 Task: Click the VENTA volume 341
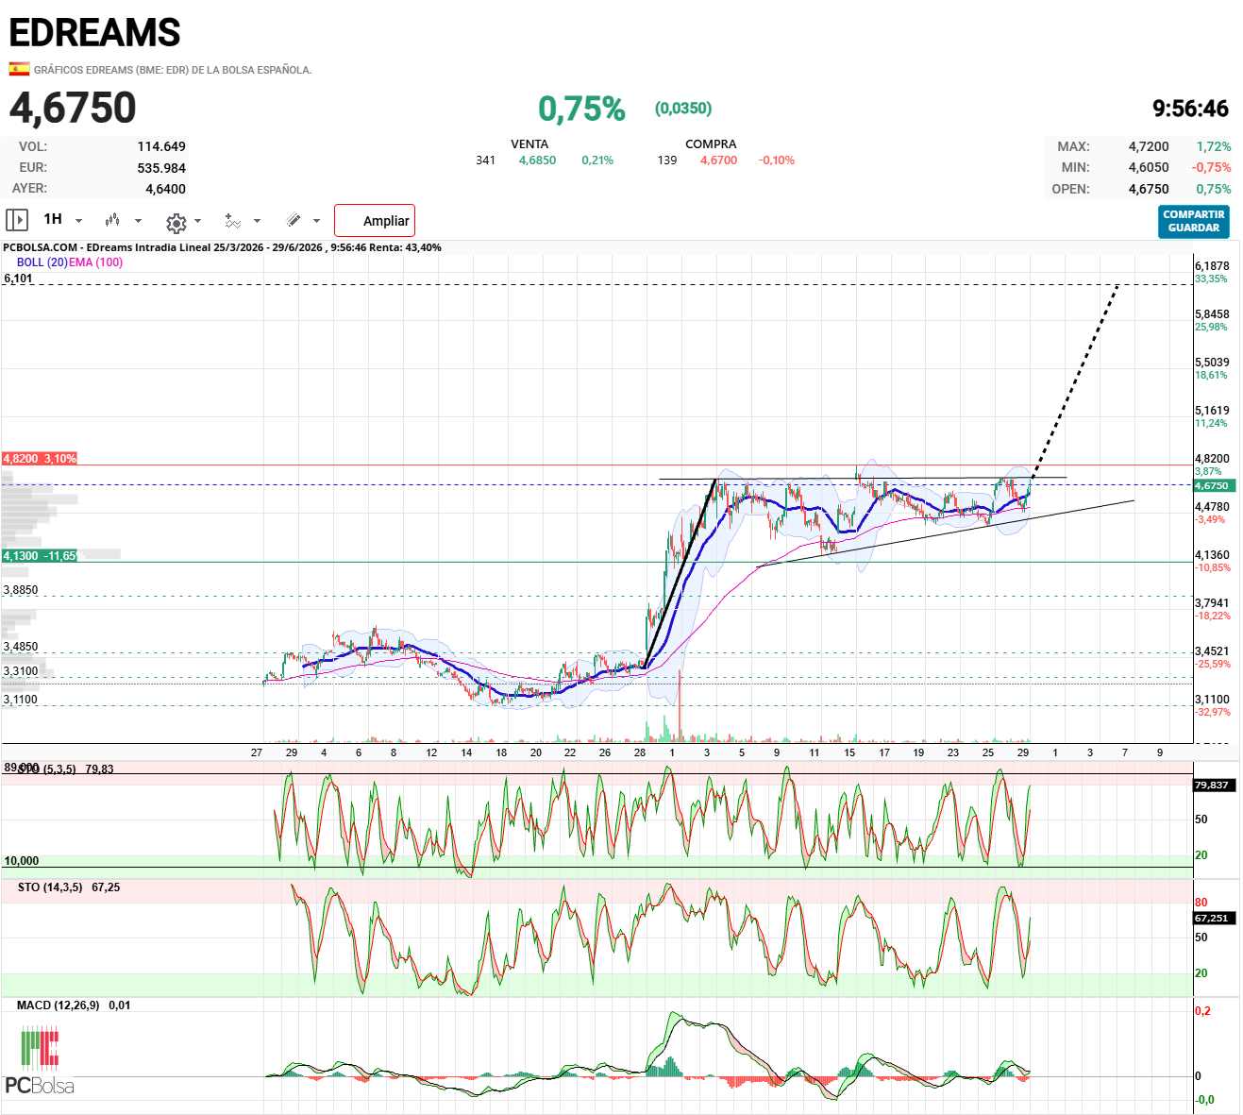pos(485,160)
